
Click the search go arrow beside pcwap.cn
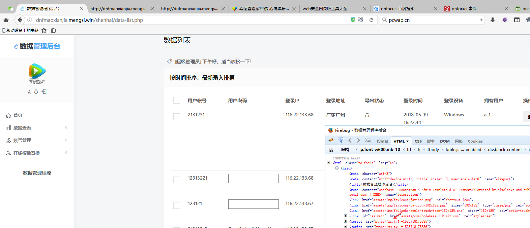coord(481,20)
